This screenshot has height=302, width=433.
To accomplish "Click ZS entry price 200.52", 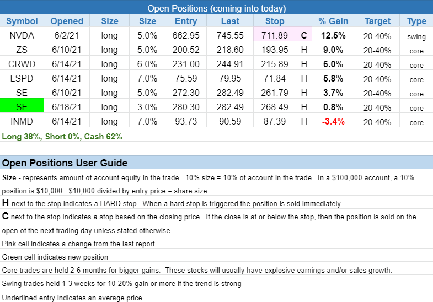I will pos(186,50).
